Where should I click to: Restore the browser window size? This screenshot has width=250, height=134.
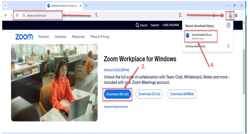234,6
